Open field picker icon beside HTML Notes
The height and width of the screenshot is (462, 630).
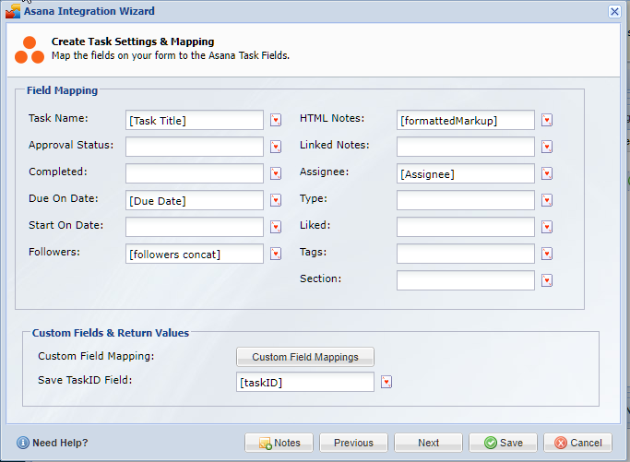pyautogui.click(x=547, y=120)
